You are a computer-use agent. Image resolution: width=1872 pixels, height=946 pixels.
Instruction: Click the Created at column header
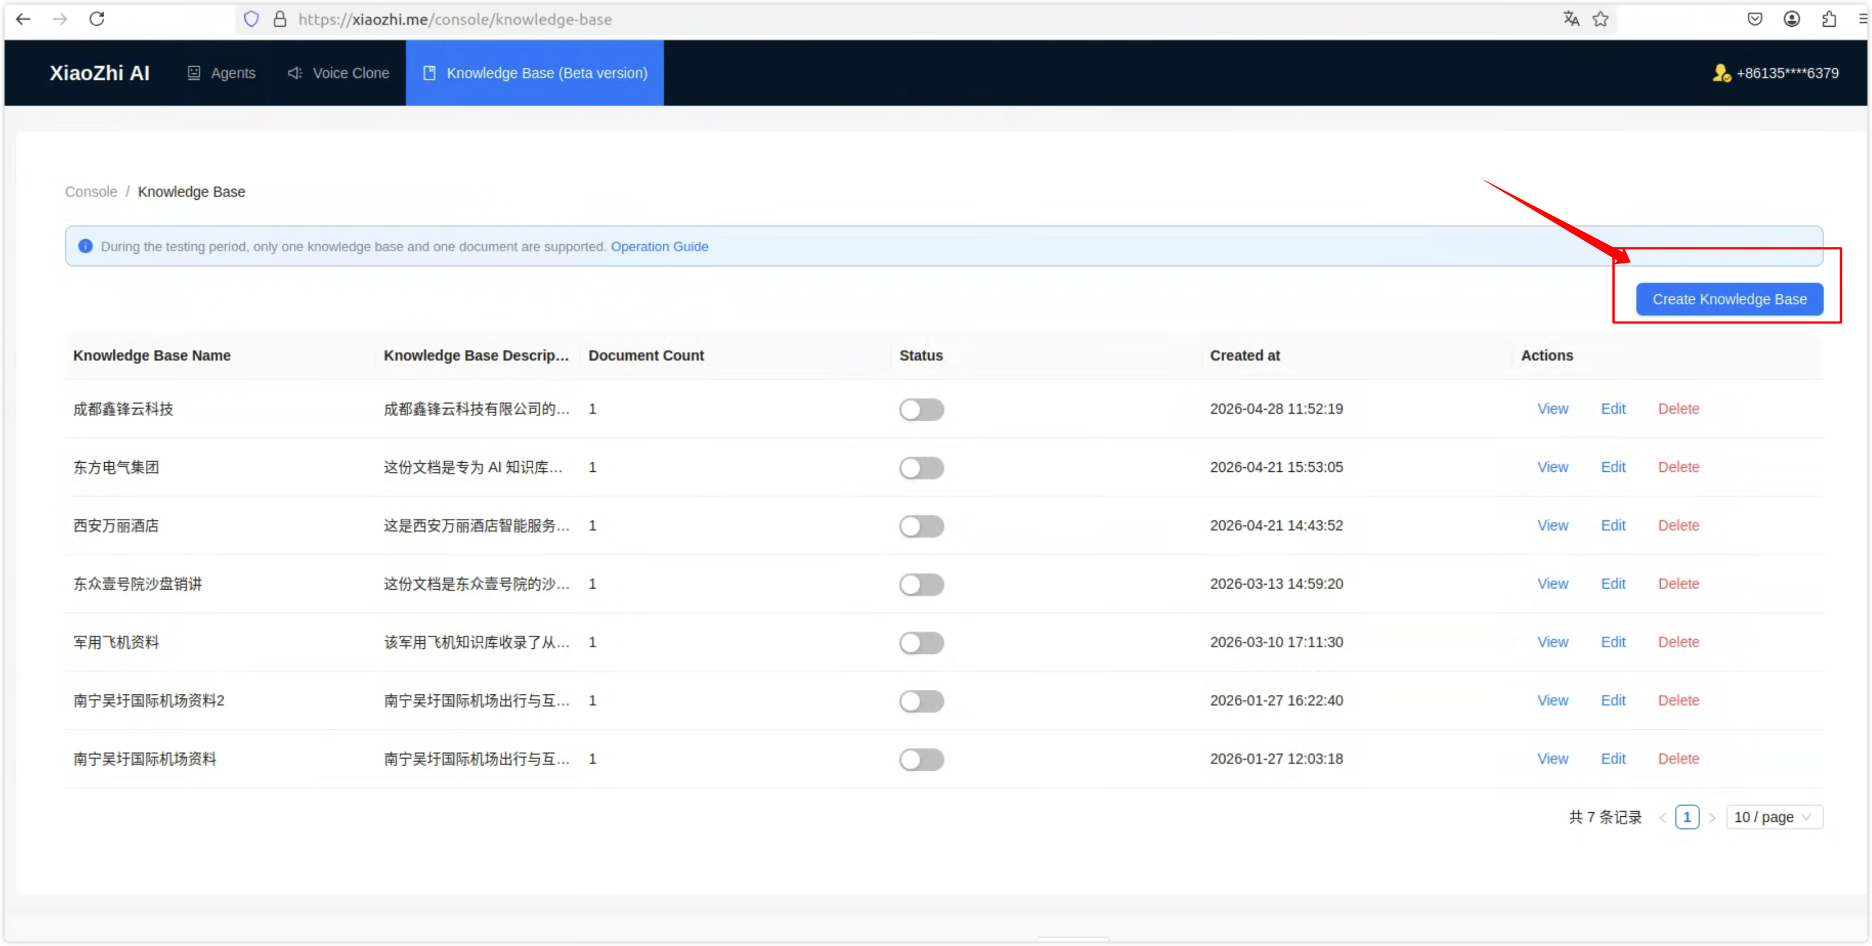coord(1245,355)
